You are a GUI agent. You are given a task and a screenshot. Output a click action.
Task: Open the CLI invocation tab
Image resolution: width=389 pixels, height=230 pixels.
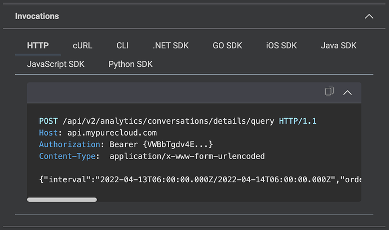(122, 46)
